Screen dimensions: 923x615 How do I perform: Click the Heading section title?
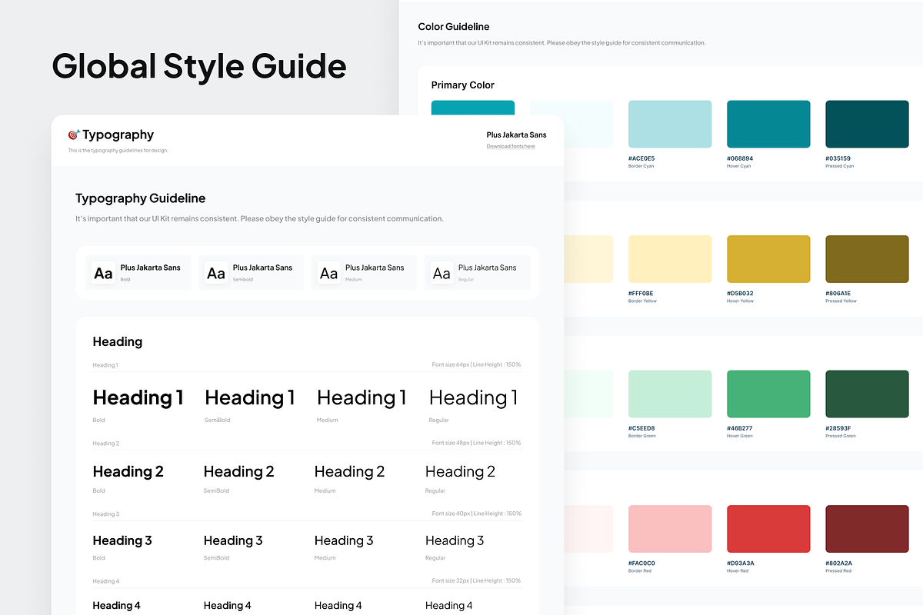(x=117, y=341)
